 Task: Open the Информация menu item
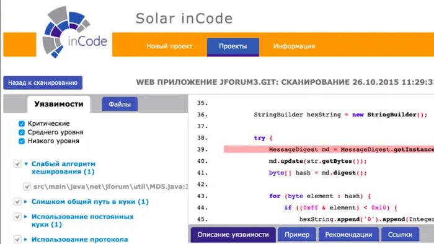294,46
